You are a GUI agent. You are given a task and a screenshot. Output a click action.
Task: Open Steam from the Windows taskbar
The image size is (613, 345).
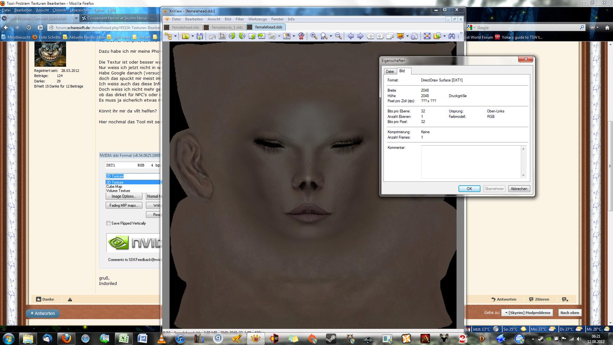[x=331, y=338]
